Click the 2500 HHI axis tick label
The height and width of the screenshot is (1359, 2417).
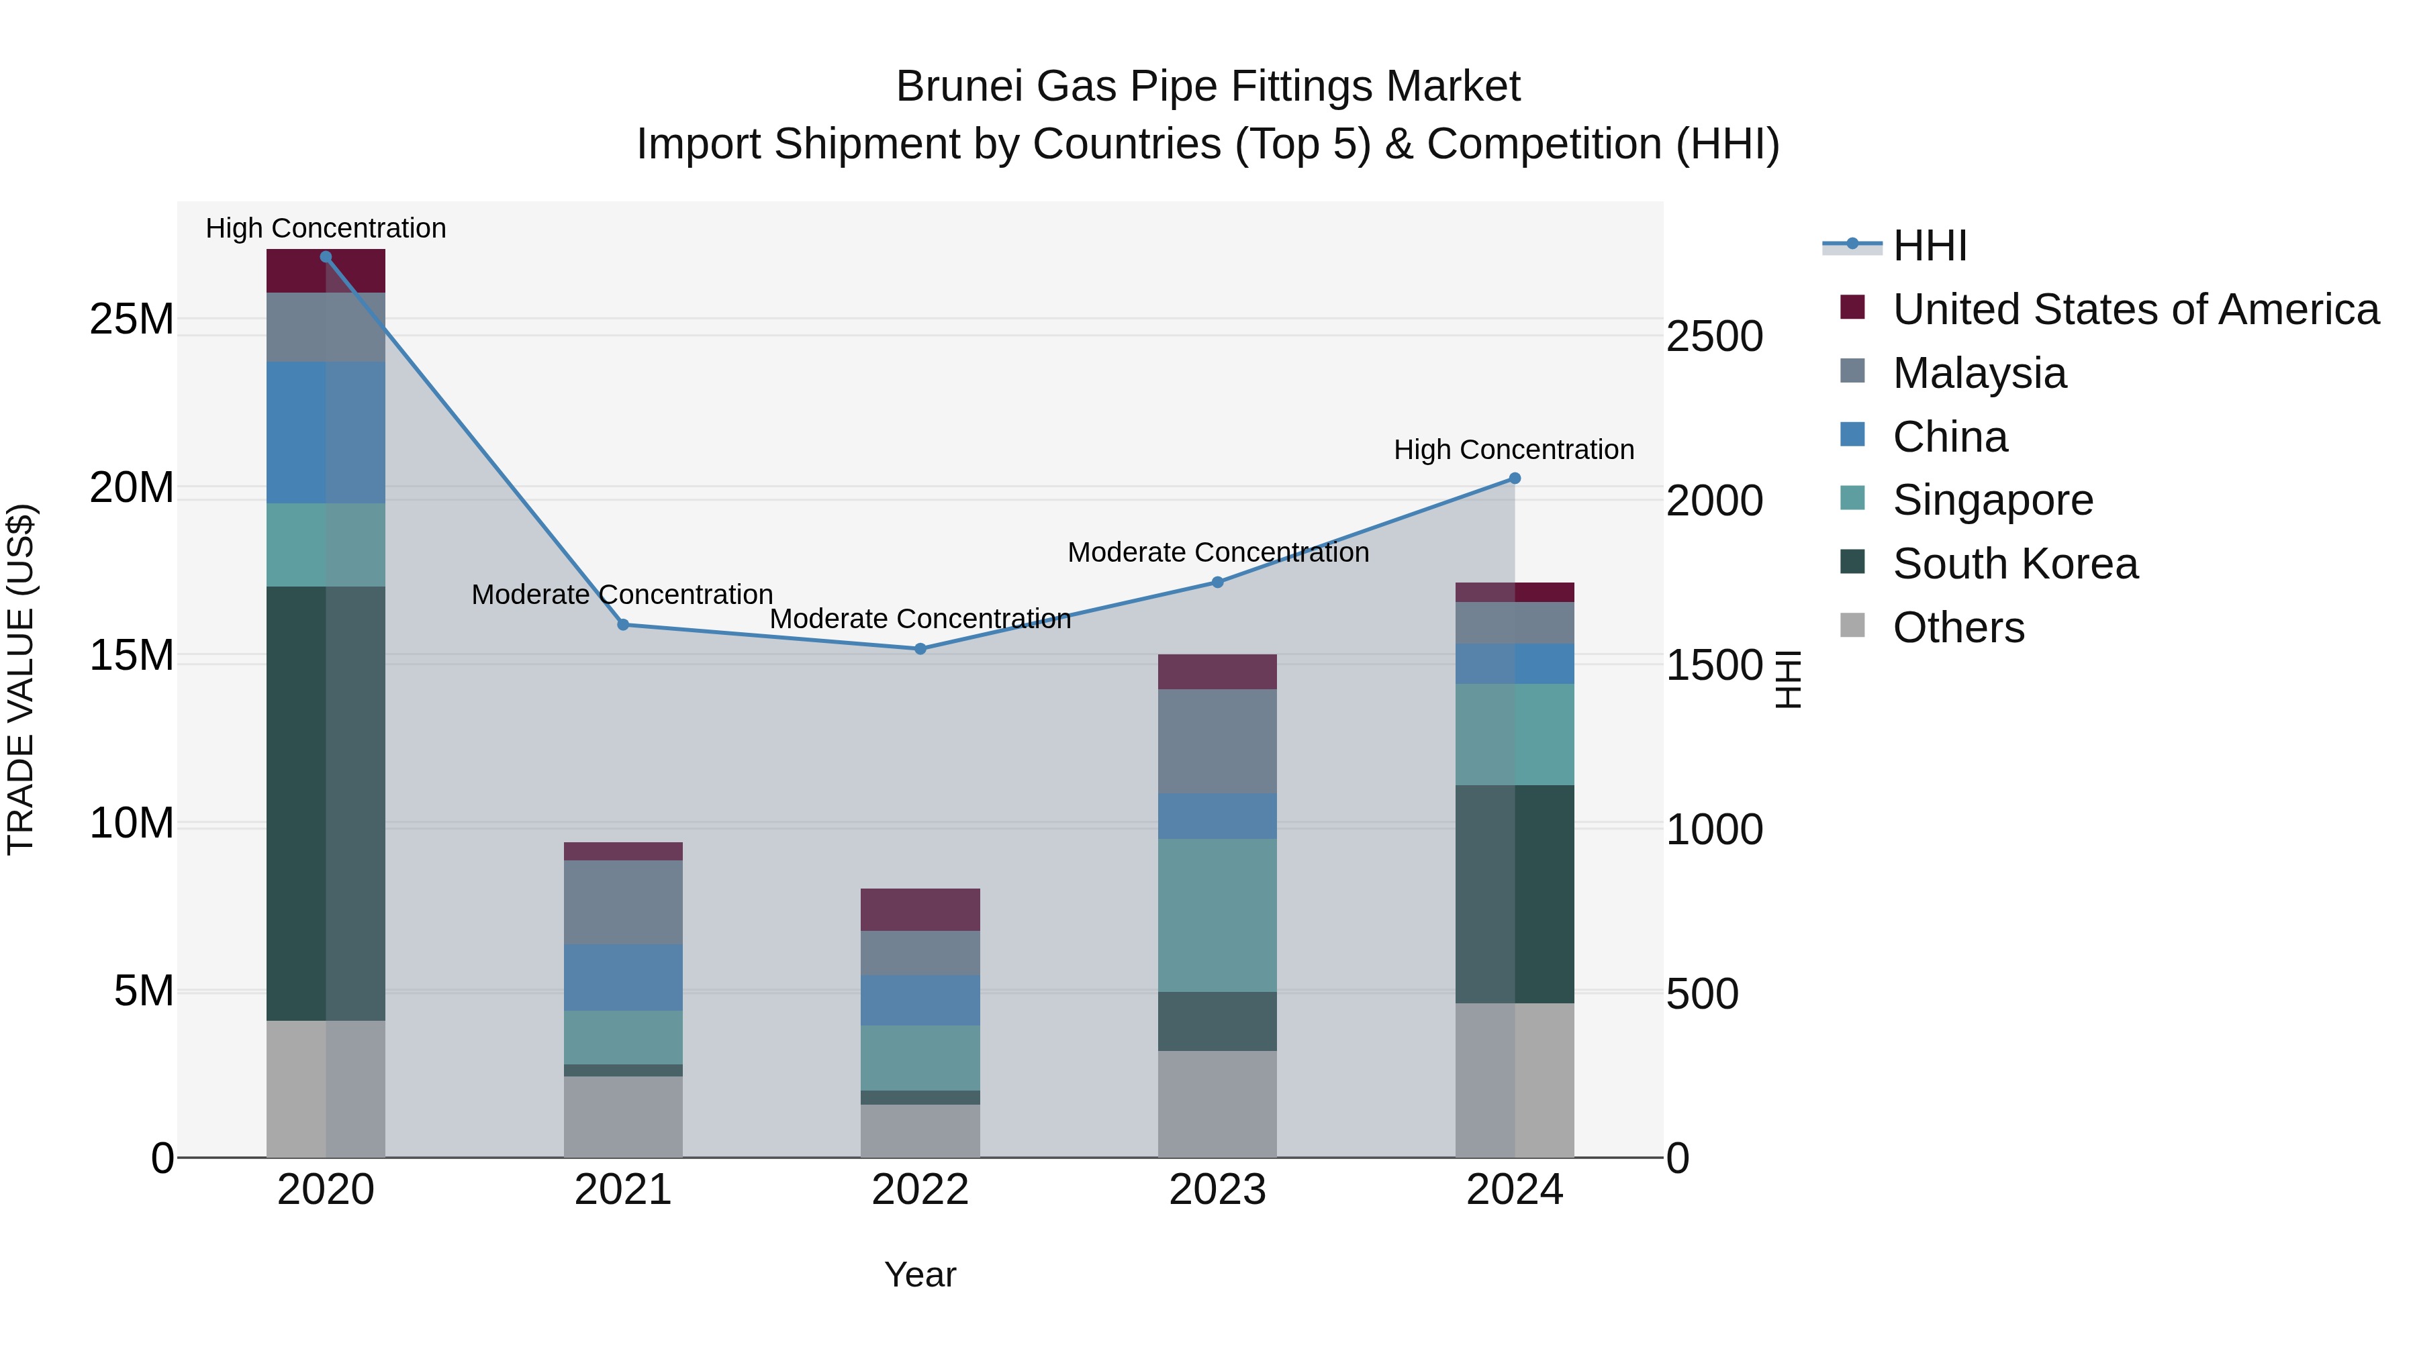(1714, 337)
